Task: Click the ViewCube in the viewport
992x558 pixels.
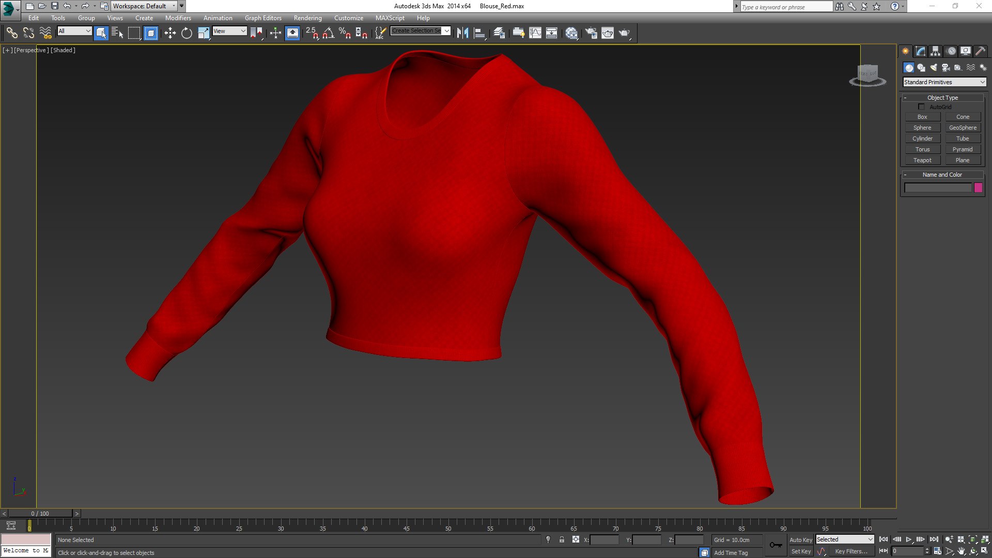Action: (867, 75)
